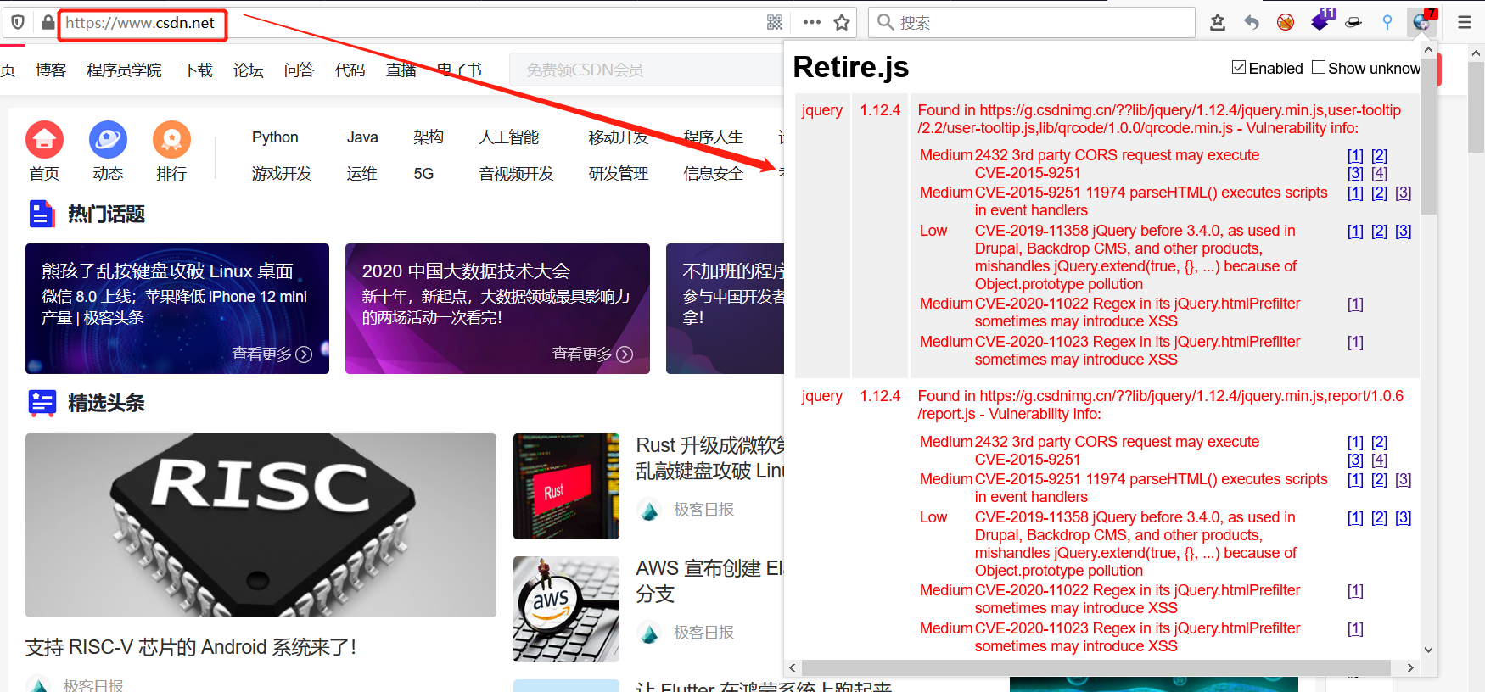Open 排行 orange ranking icon
Screen dimensions: 1485x692
171,140
